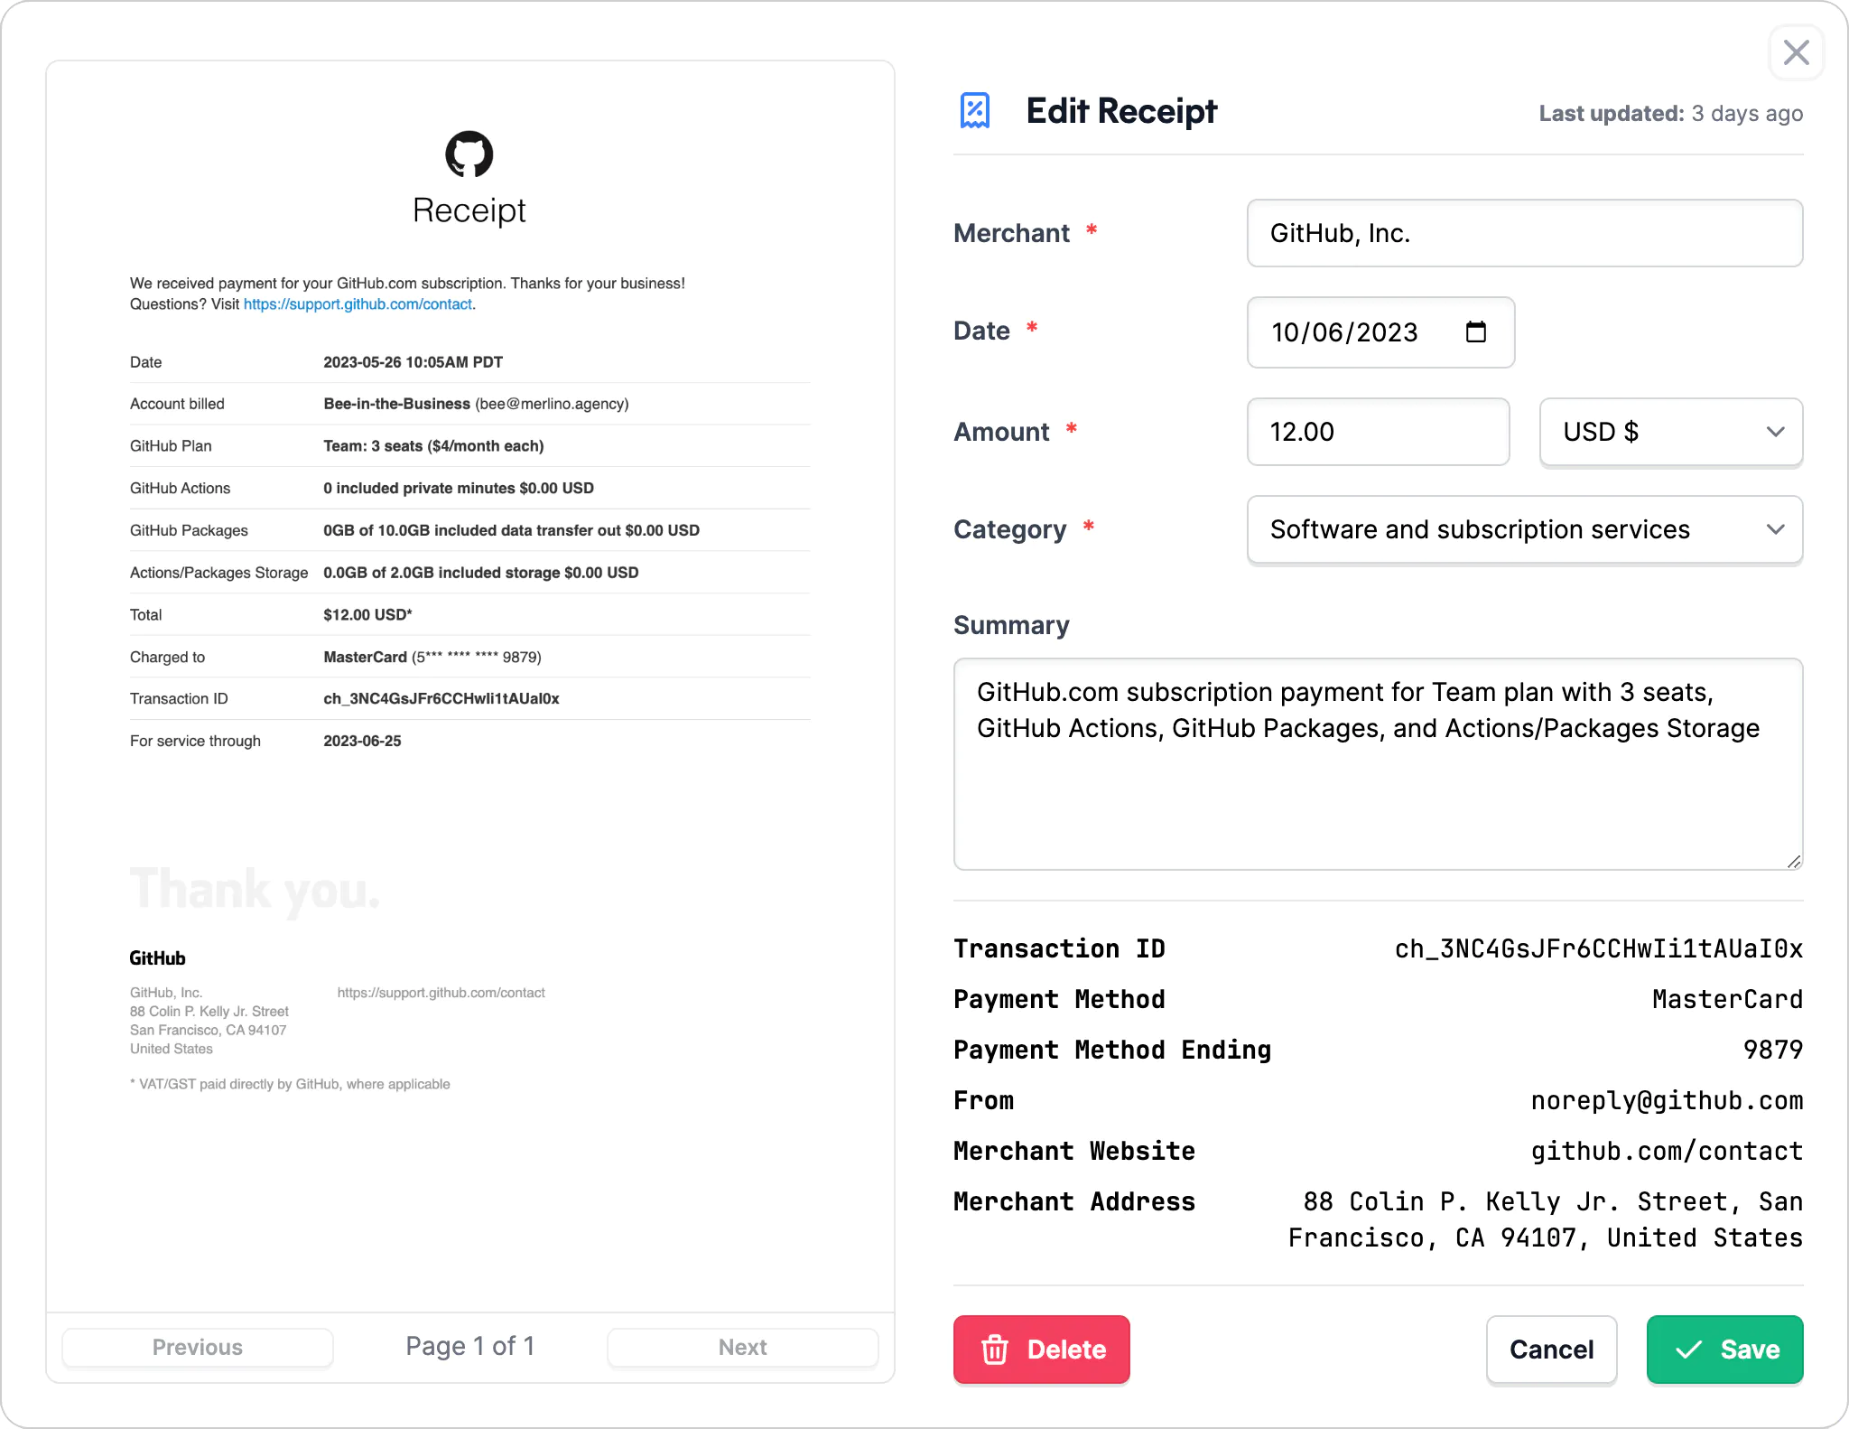The image size is (1849, 1429).
Task: Open the date picker calendar icon
Action: pyautogui.click(x=1476, y=332)
